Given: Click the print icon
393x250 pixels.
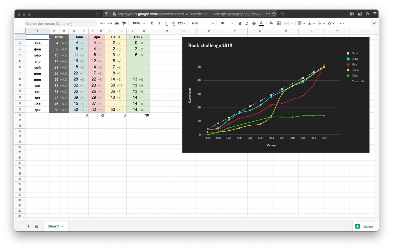Looking at the screenshot, I should coord(117,23).
